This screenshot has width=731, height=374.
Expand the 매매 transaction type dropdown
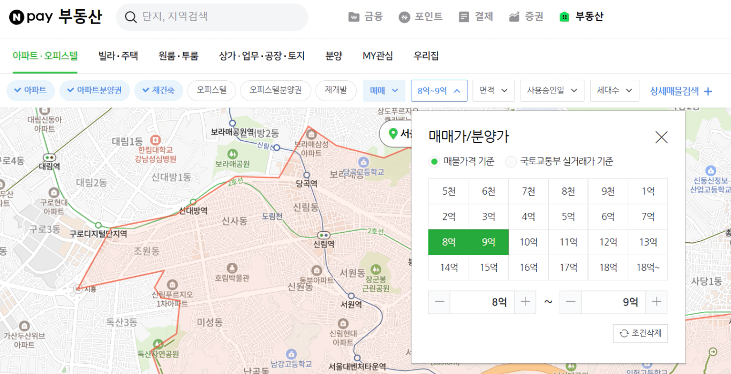[384, 90]
